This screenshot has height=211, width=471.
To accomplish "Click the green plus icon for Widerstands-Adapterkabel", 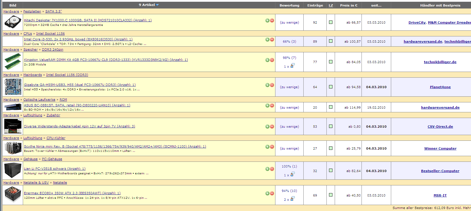I will 267,127.
